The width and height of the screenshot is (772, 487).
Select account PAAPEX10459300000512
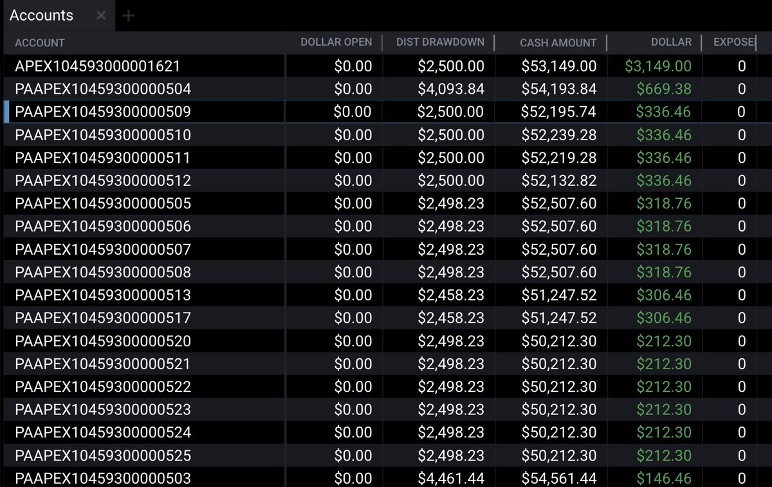click(x=103, y=181)
